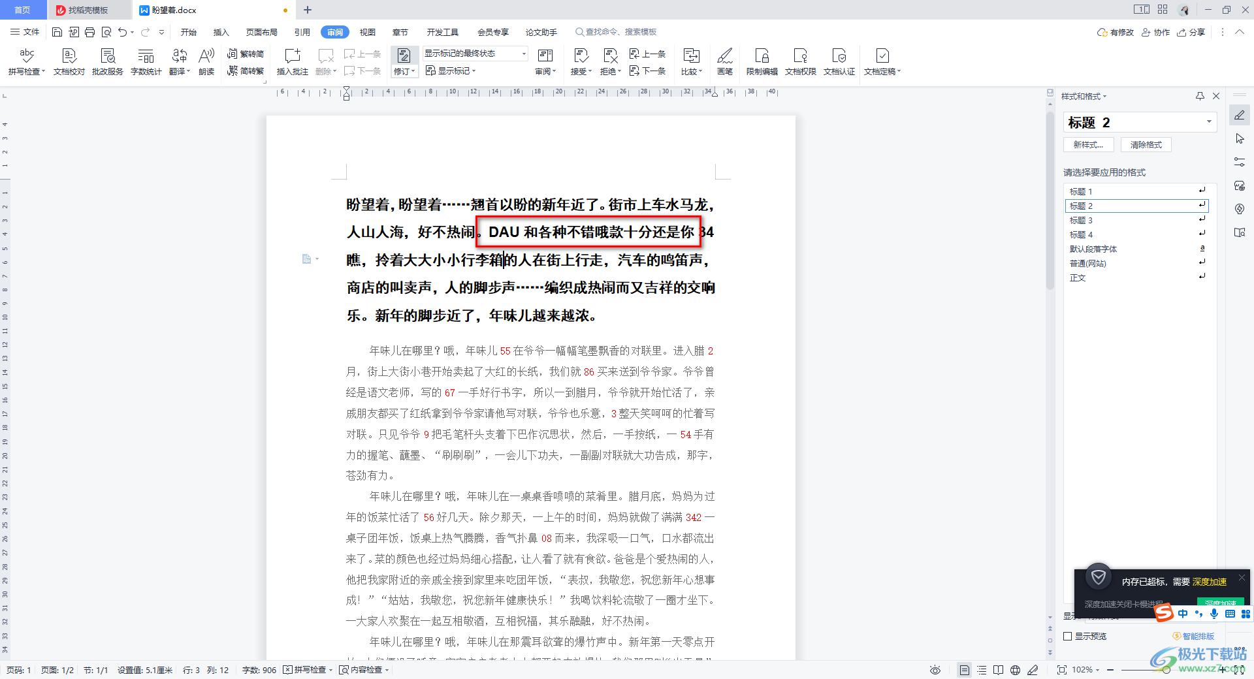The height and width of the screenshot is (679, 1254).
Task: Insert a comment with 插入批注
Action: pos(292,61)
